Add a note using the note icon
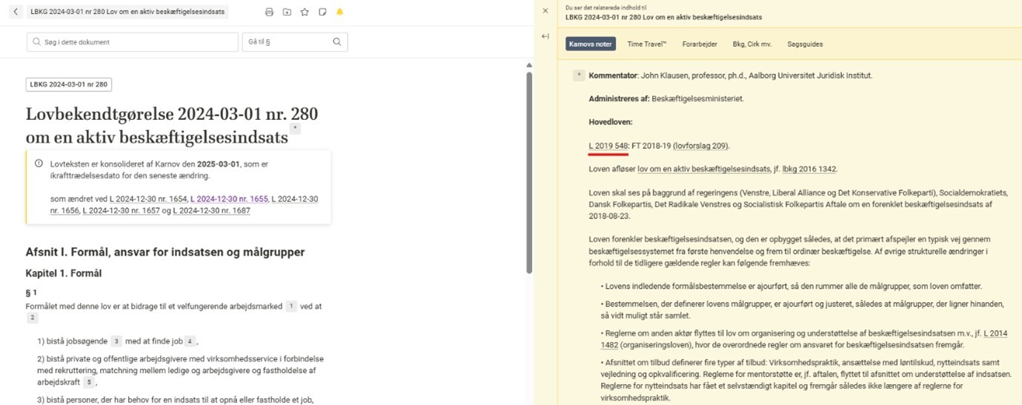The width and height of the screenshot is (1022, 405). 322,13
